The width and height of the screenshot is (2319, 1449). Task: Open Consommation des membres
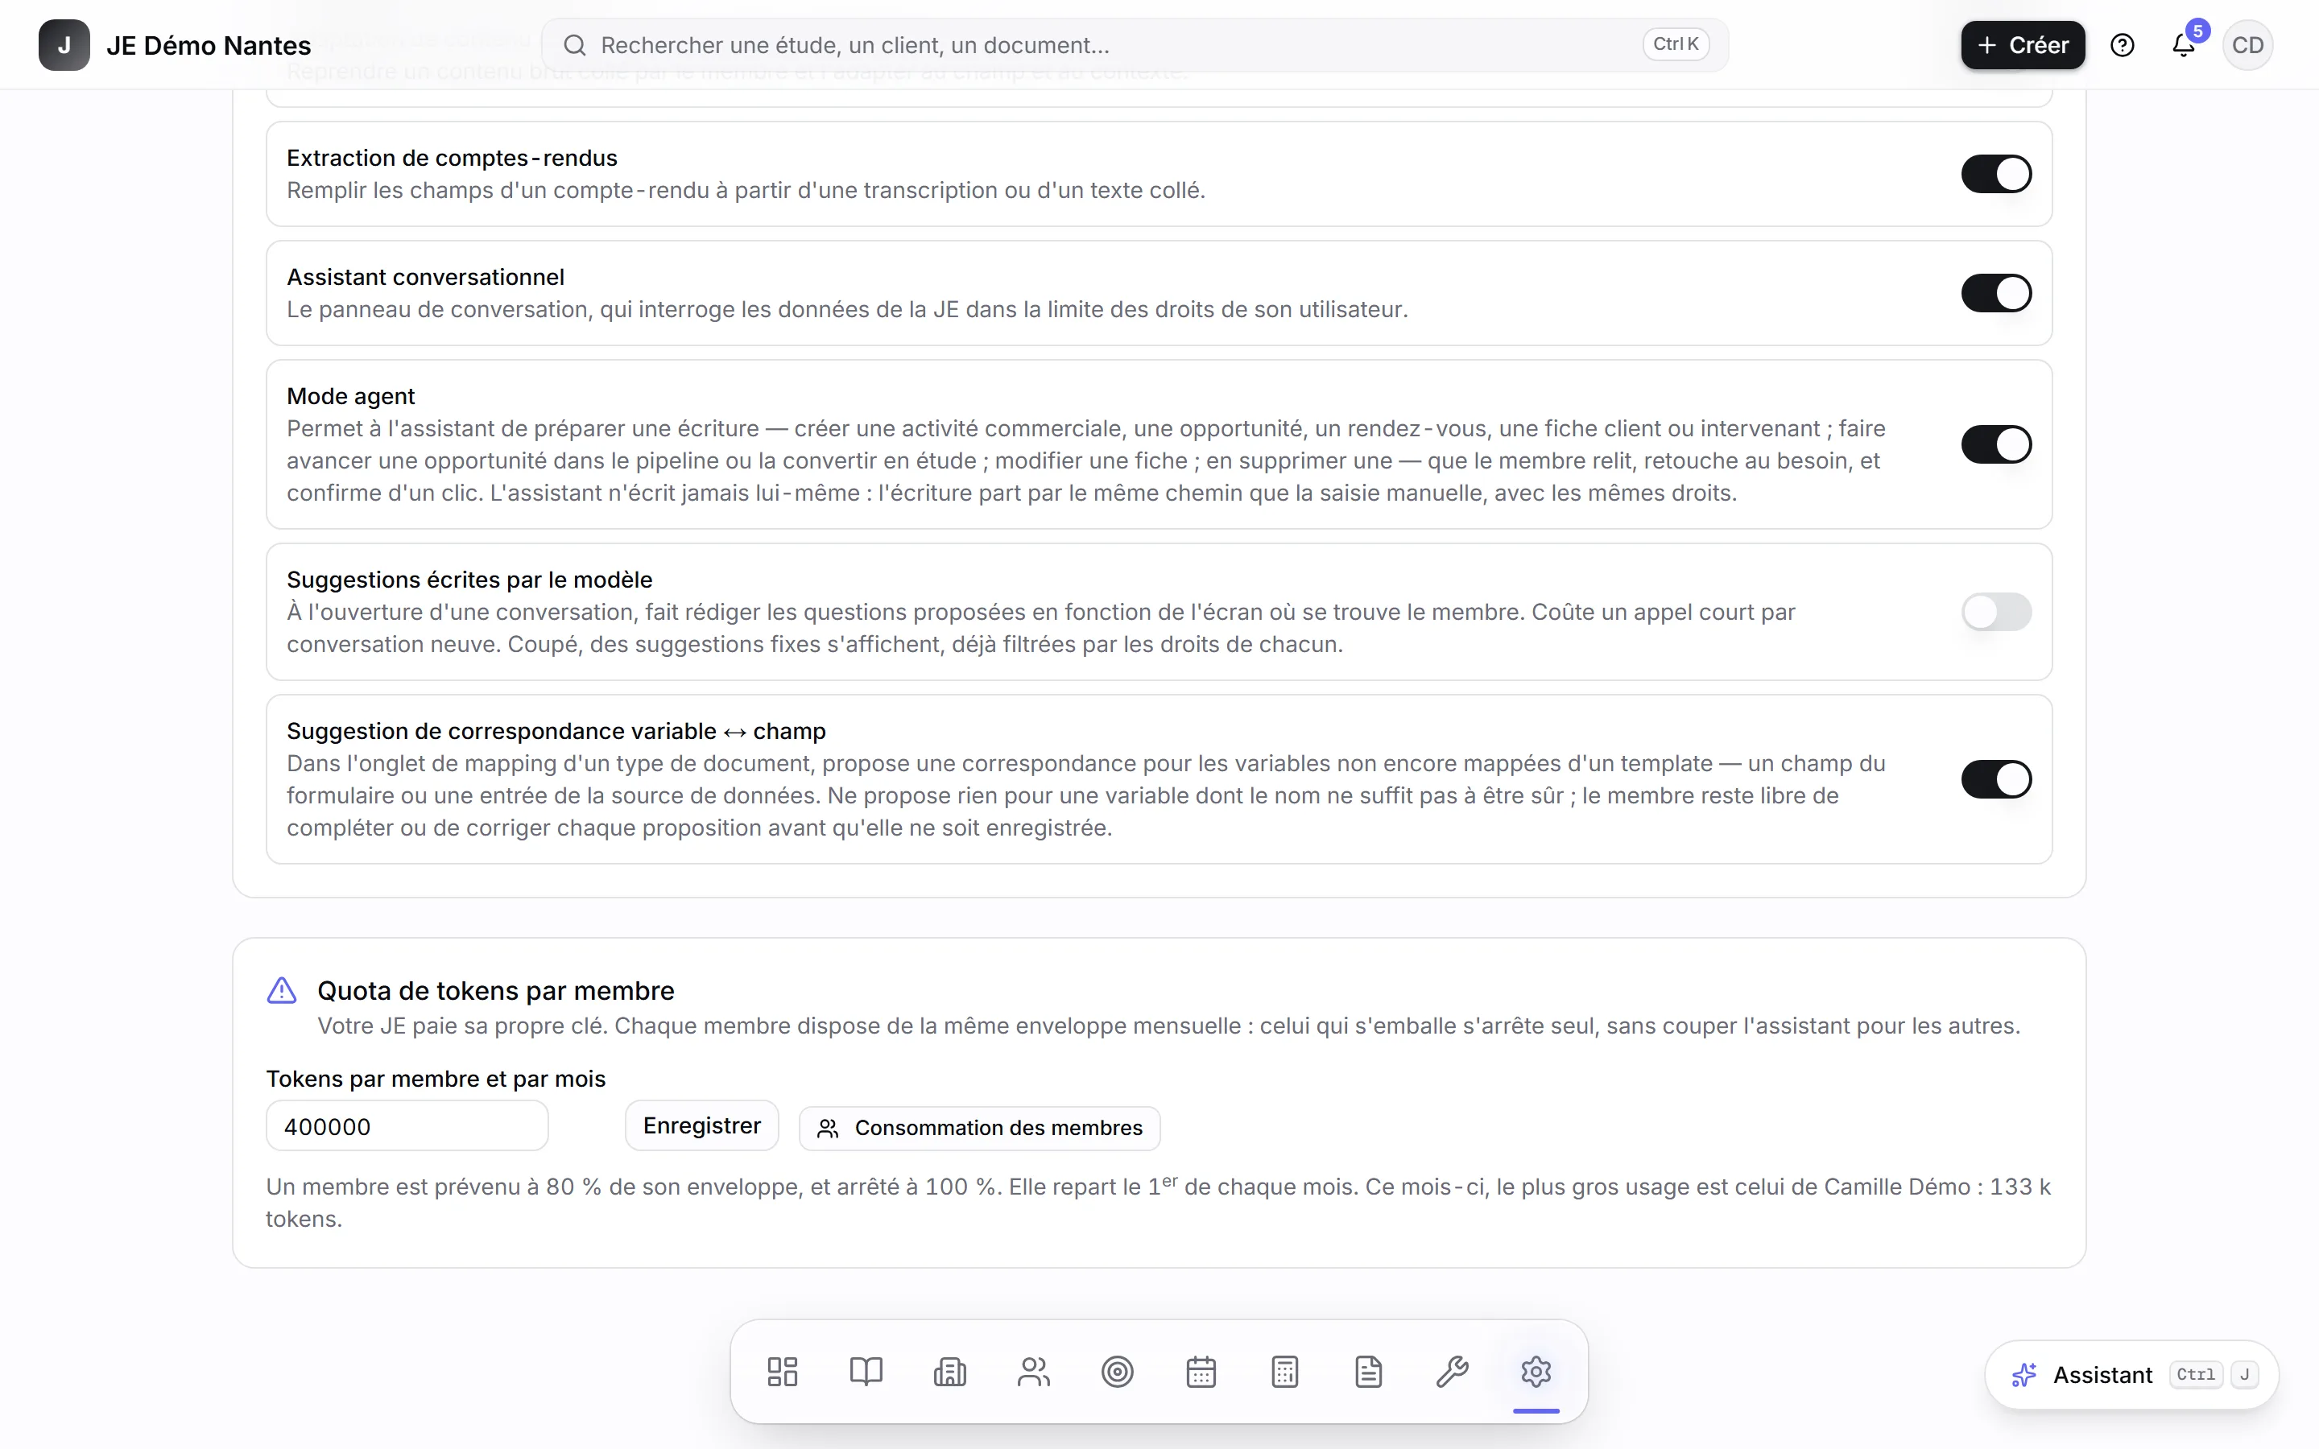[979, 1128]
